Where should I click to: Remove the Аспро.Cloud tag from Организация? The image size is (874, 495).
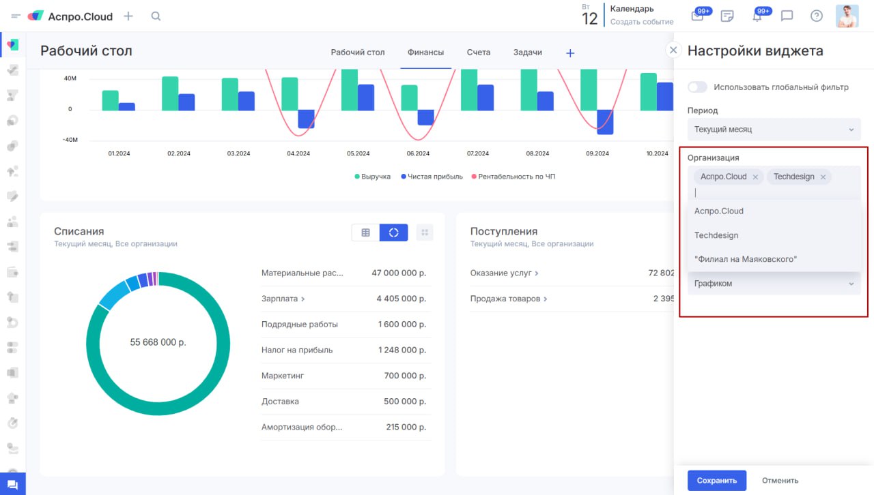pos(755,177)
